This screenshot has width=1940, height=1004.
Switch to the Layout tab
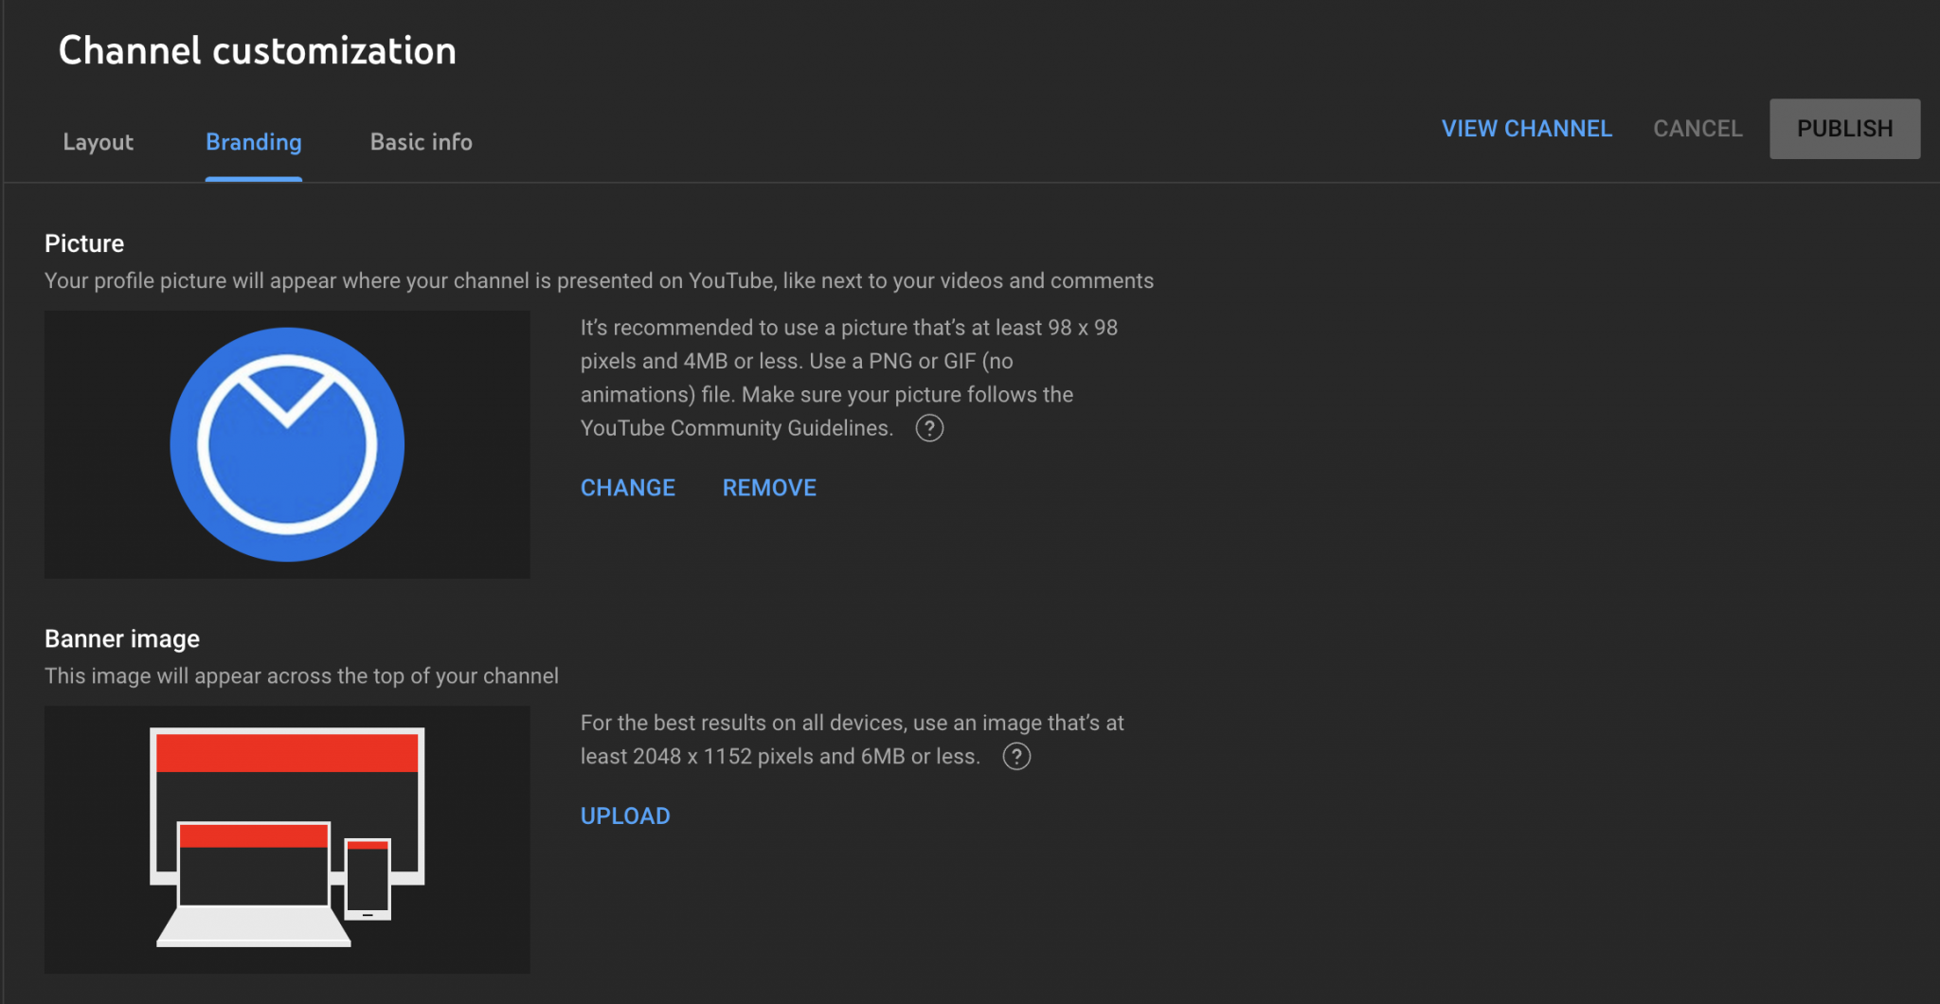pos(98,142)
